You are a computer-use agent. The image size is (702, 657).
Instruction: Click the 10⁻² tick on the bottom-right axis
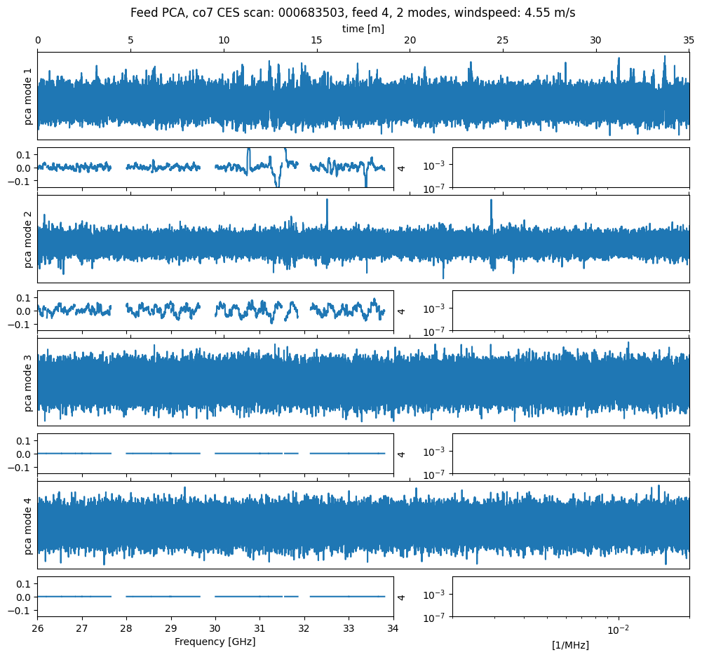pos(617,629)
